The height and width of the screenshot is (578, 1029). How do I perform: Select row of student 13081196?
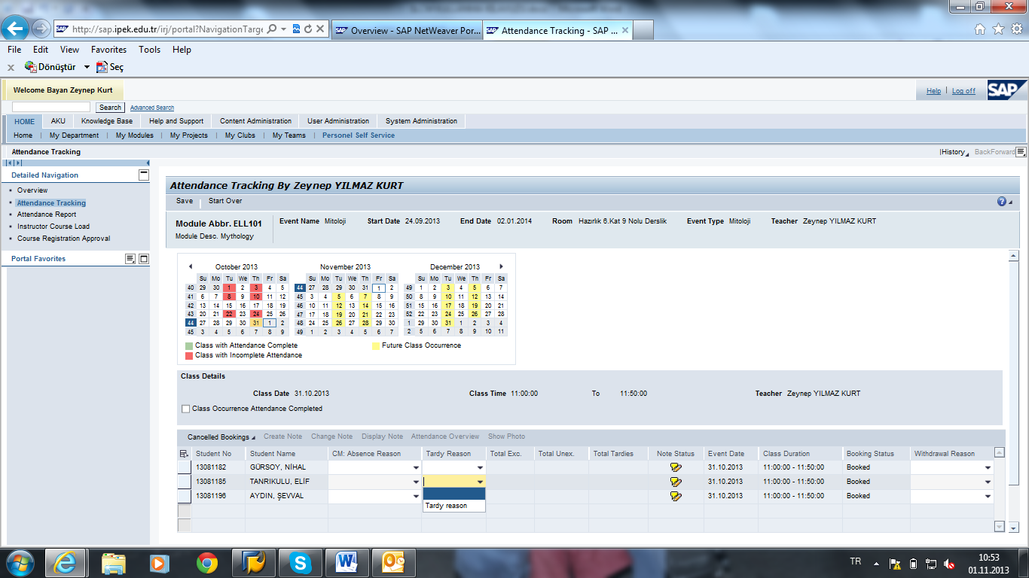point(185,496)
